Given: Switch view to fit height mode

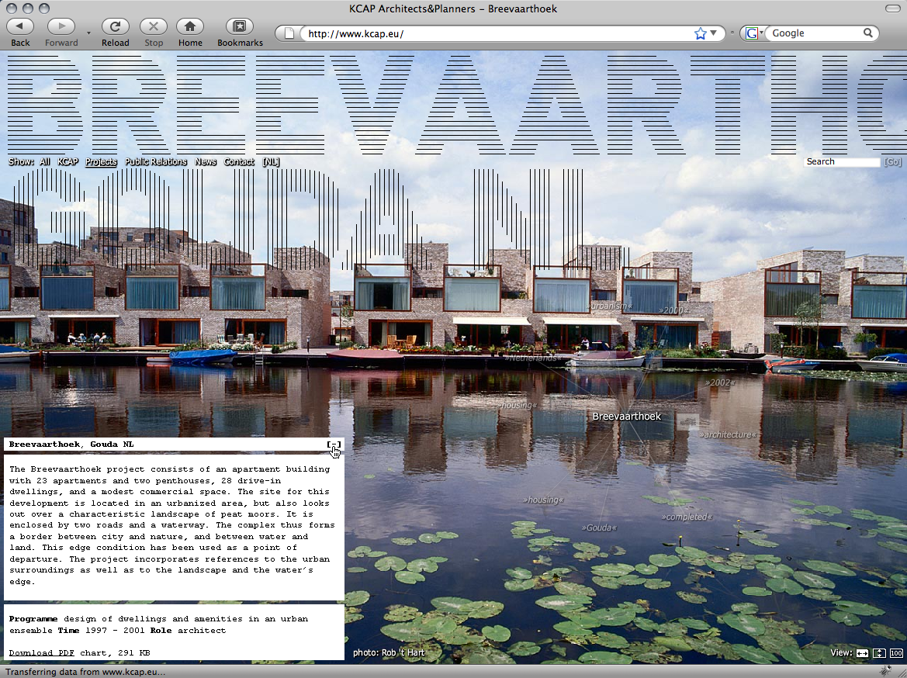Looking at the screenshot, I should click(879, 653).
